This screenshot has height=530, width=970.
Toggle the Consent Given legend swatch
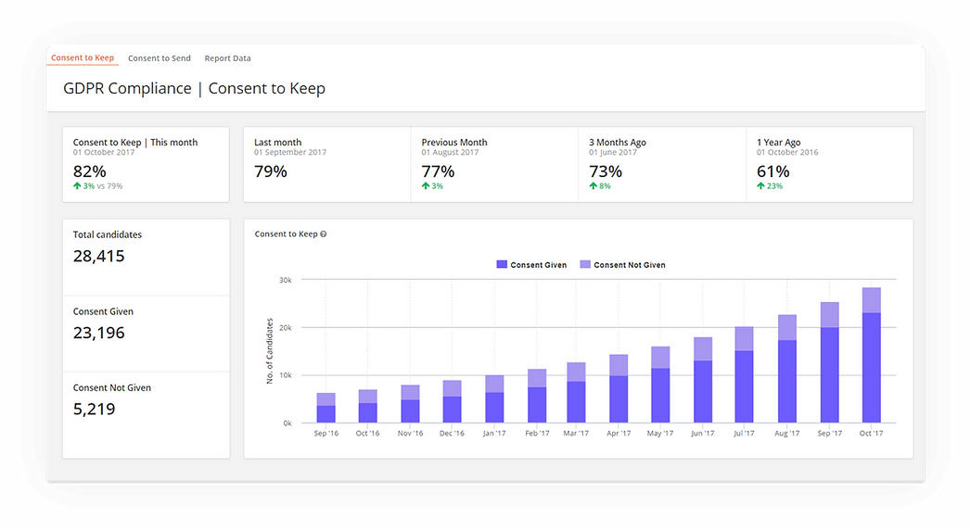point(502,264)
